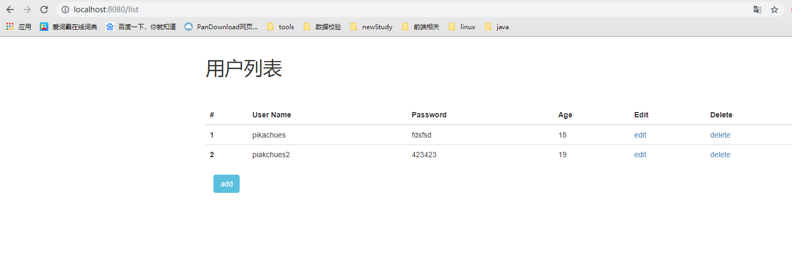Click the age value 19
792x256 pixels.
tap(563, 155)
